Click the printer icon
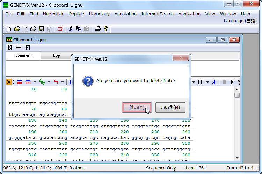The width and height of the screenshot is (262, 174). click(98, 29)
